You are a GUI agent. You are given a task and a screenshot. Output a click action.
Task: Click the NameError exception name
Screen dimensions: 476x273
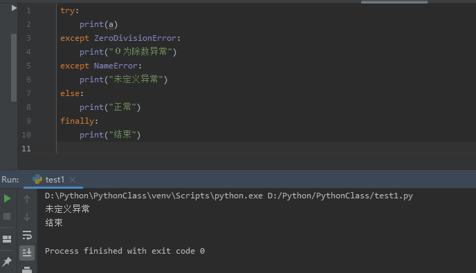pos(116,66)
